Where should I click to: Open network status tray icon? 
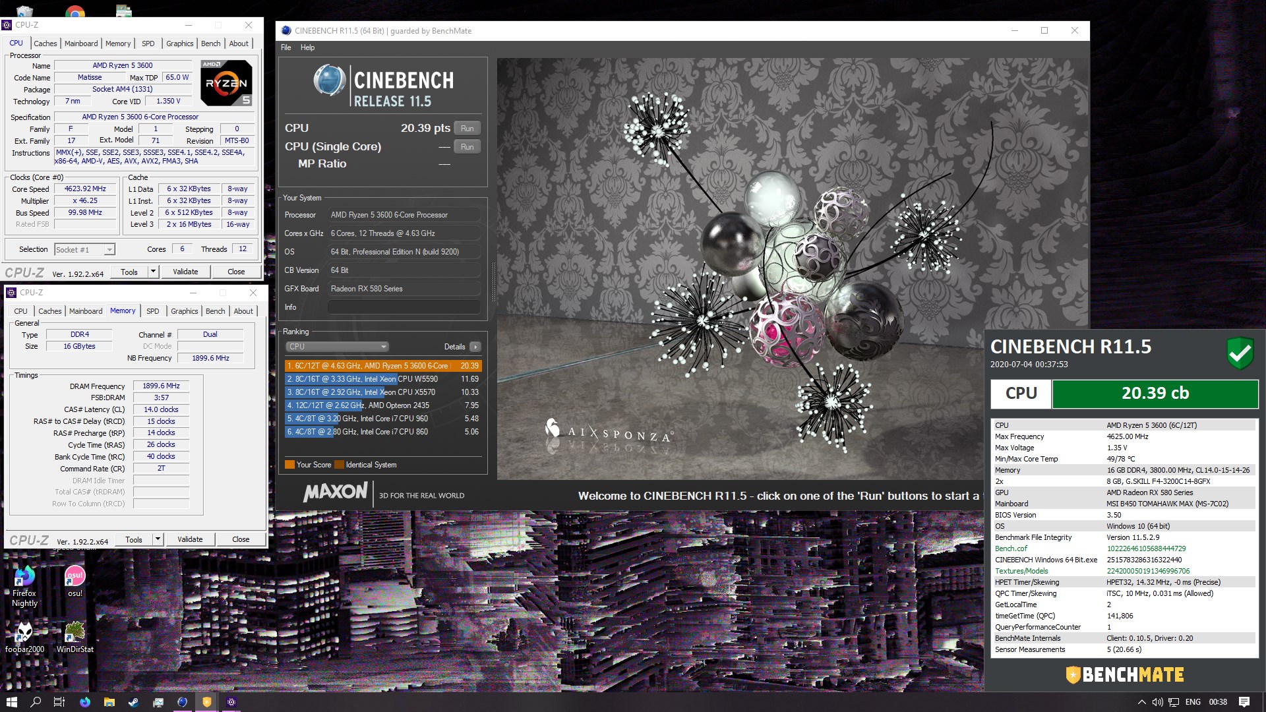1174,702
